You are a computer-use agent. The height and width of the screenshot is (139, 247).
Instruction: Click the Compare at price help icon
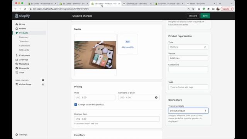tap(156, 97)
